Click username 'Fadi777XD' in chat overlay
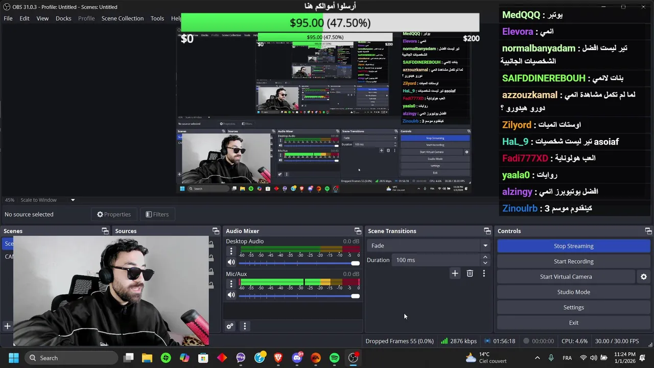The image size is (654, 368). [x=525, y=158]
